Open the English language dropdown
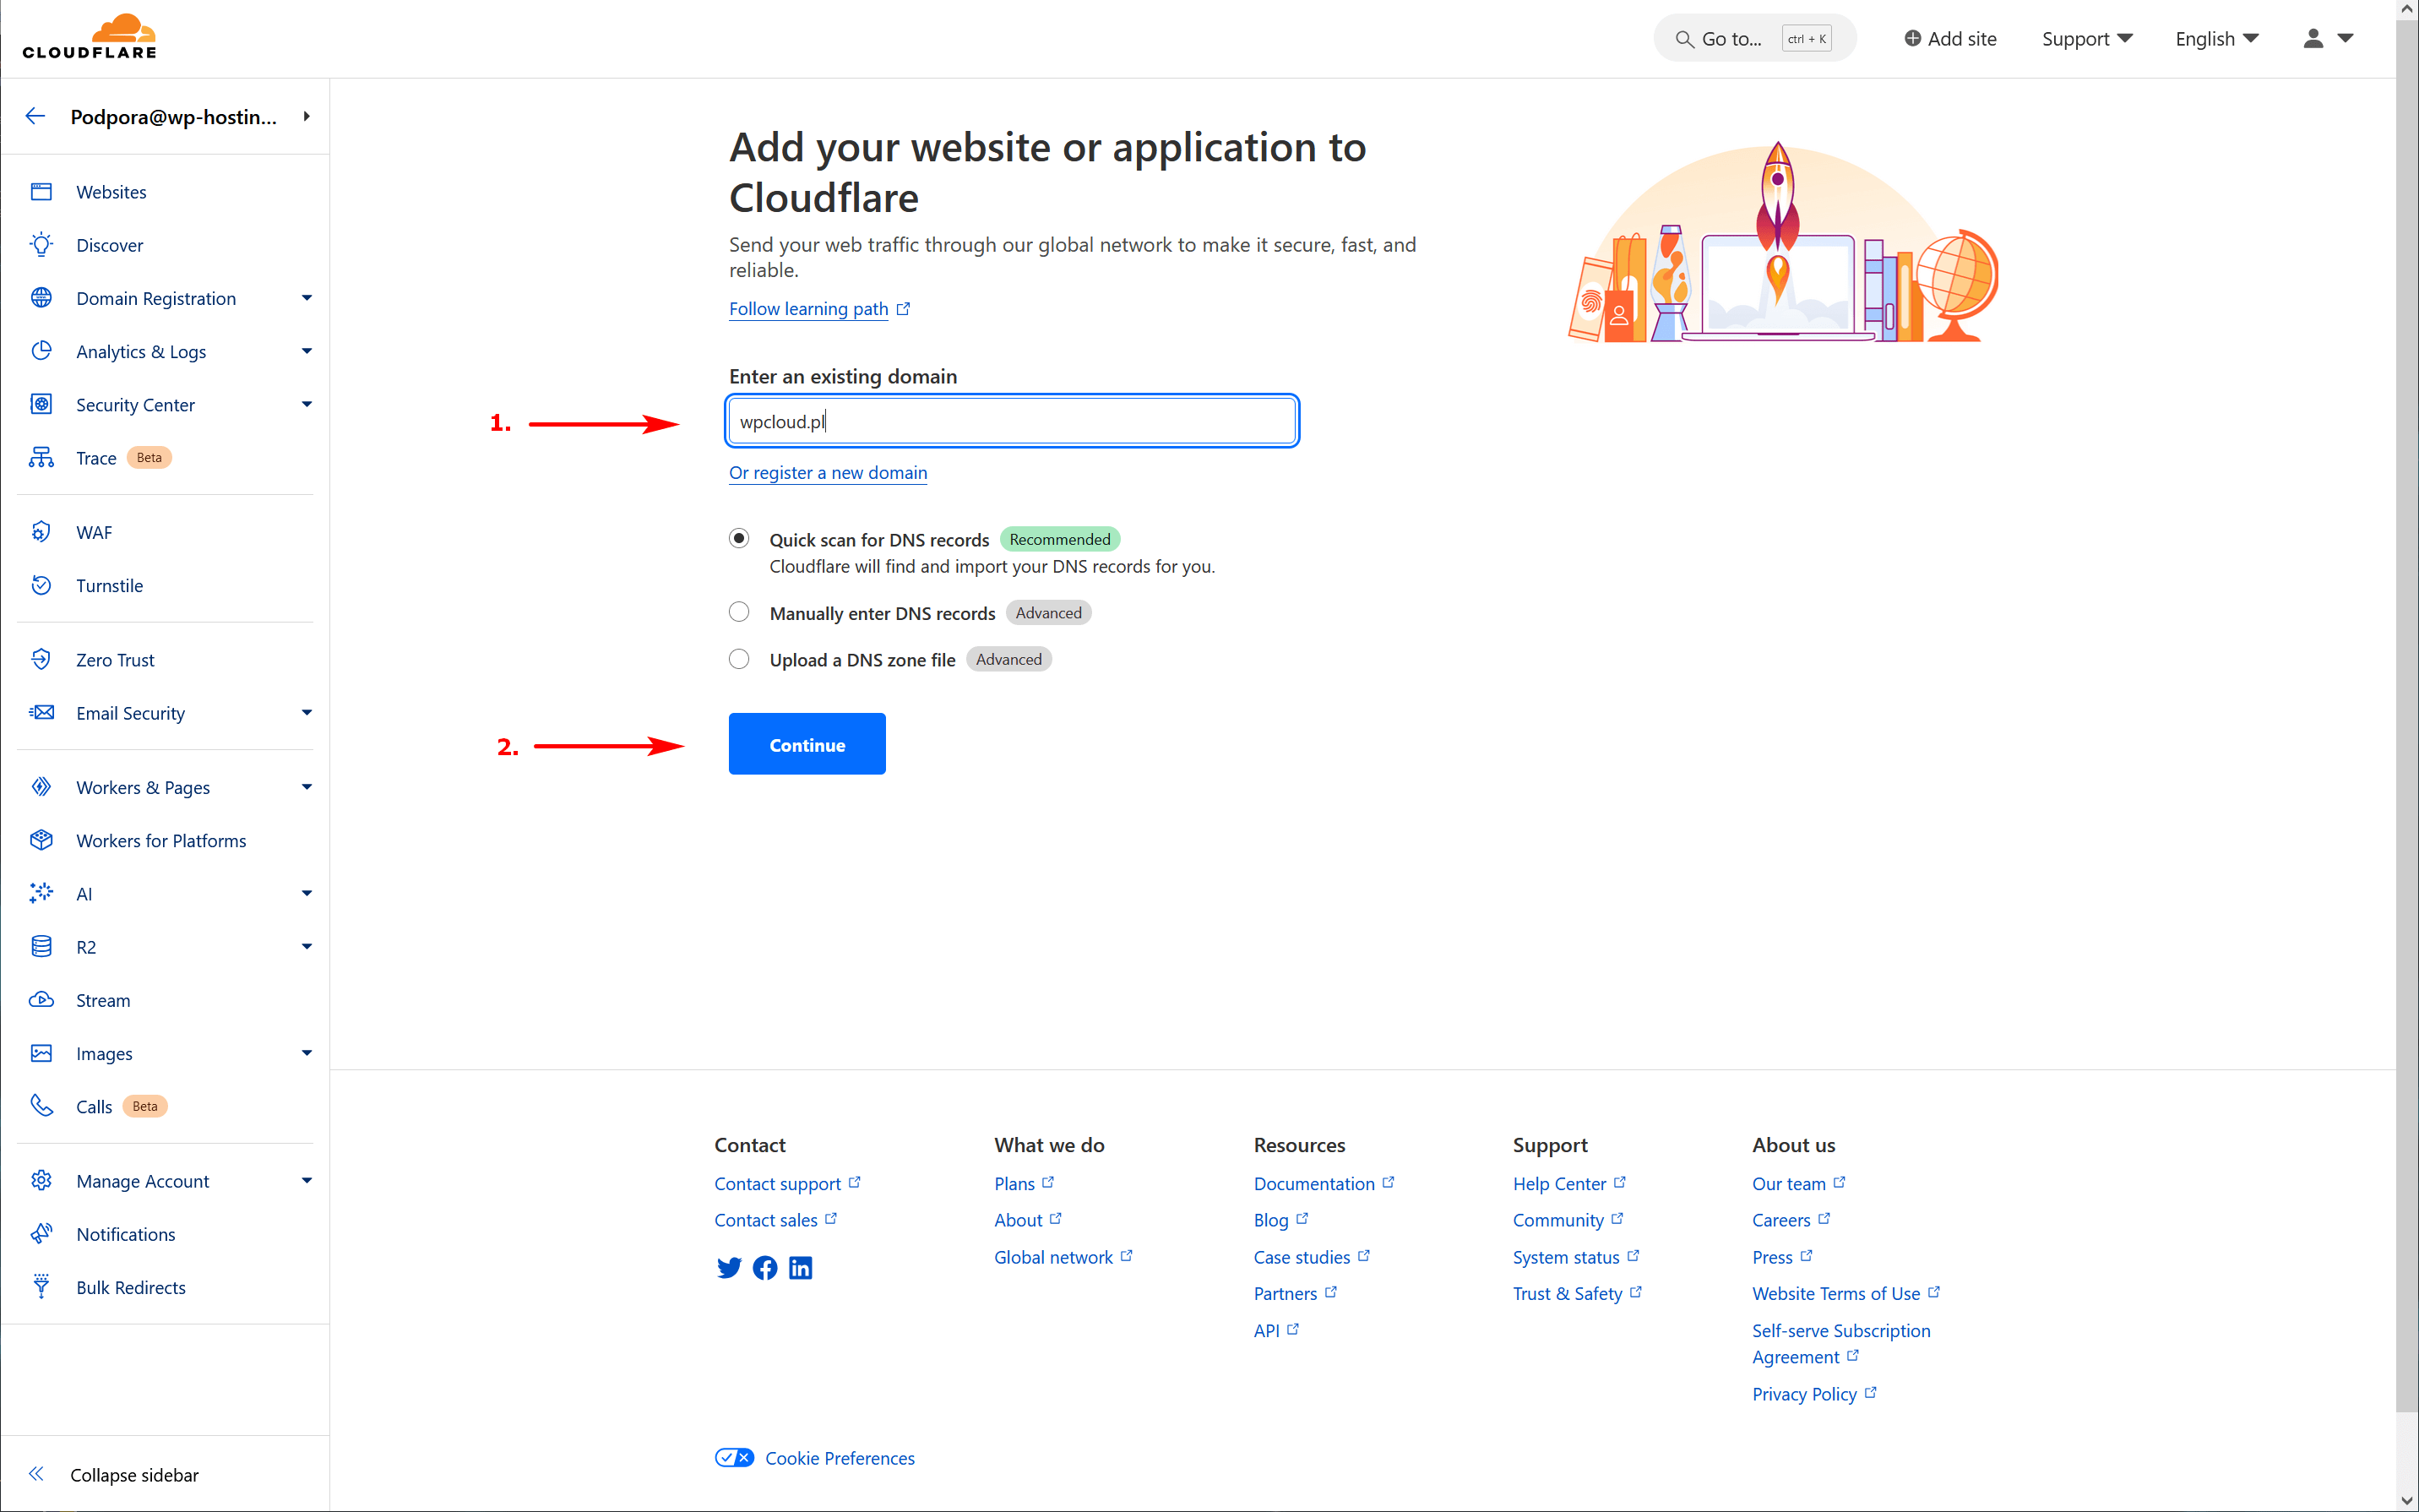Image resolution: width=2419 pixels, height=1512 pixels. point(2217,39)
